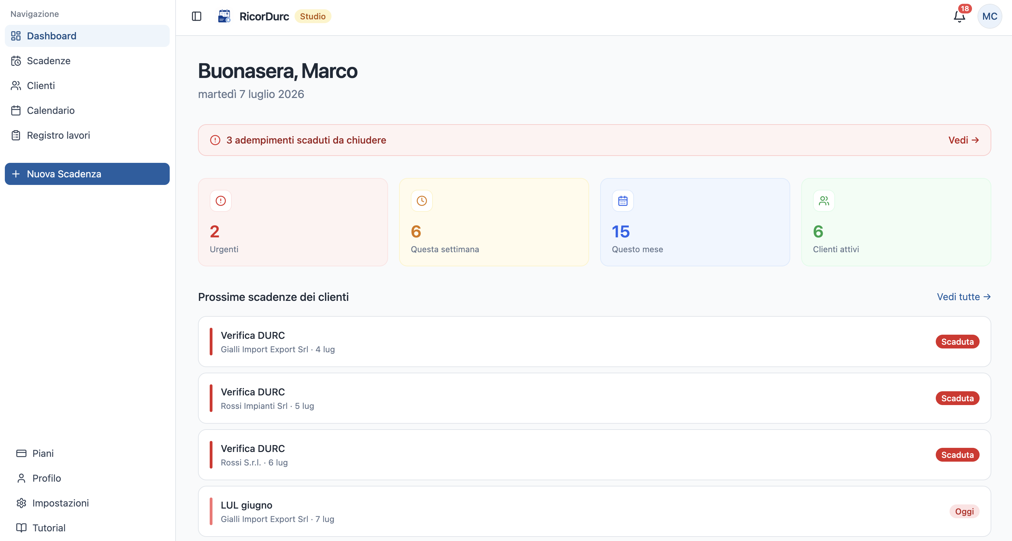This screenshot has width=1012, height=541.
Task: Toggle the sidebar panel icon
Action: 196,16
